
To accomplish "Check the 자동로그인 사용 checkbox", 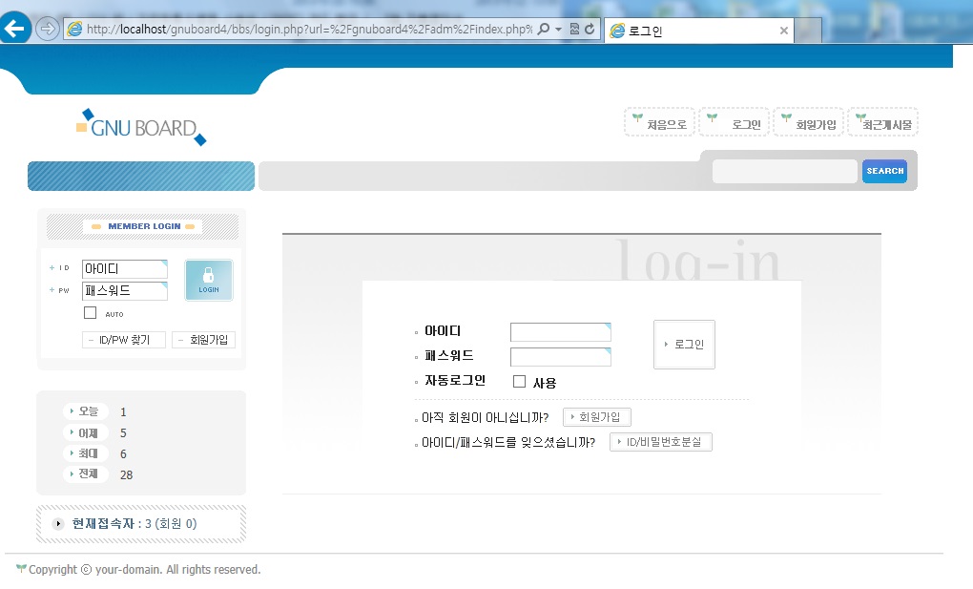I will coord(520,382).
